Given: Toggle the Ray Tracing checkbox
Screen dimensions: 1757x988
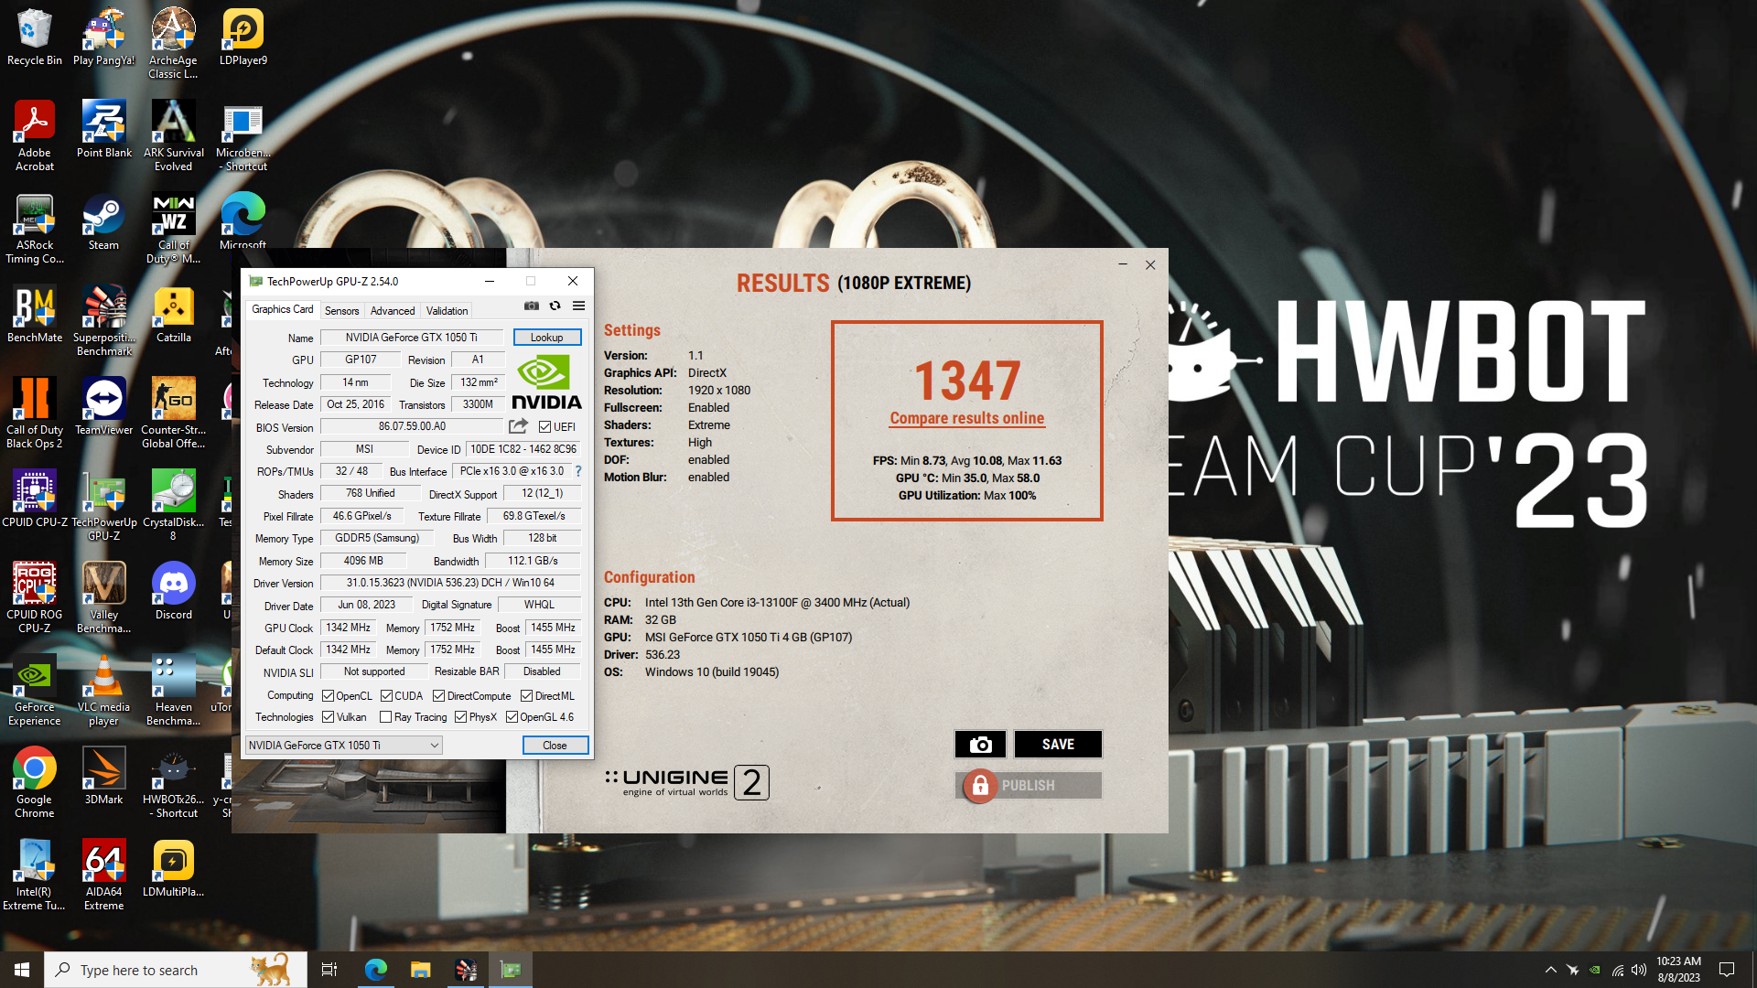Looking at the screenshot, I should [385, 717].
